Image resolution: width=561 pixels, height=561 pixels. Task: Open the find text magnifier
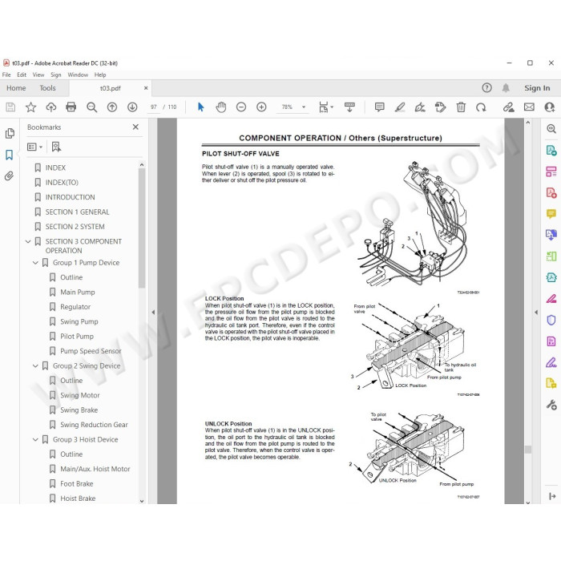point(91,107)
